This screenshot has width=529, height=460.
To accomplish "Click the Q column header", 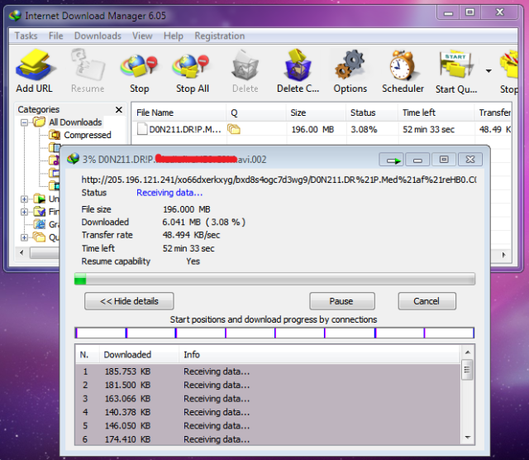I will [256, 113].
